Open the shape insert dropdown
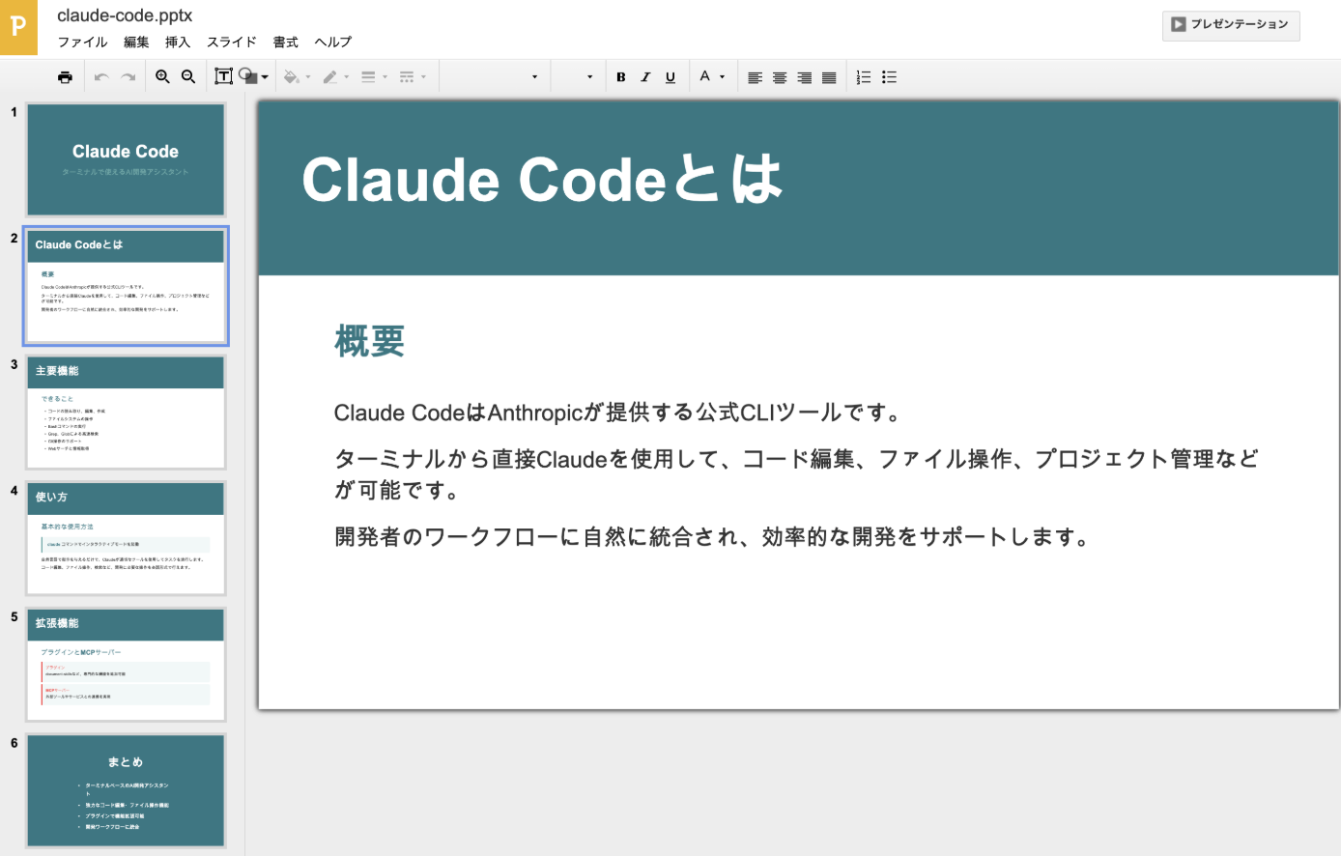1341x856 pixels. 254,77
